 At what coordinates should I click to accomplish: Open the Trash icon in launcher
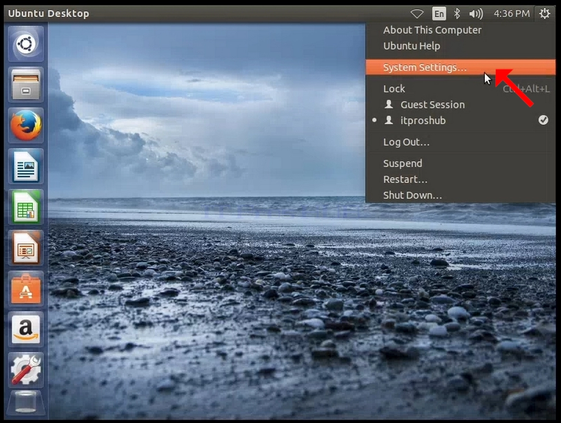[26, 403]
